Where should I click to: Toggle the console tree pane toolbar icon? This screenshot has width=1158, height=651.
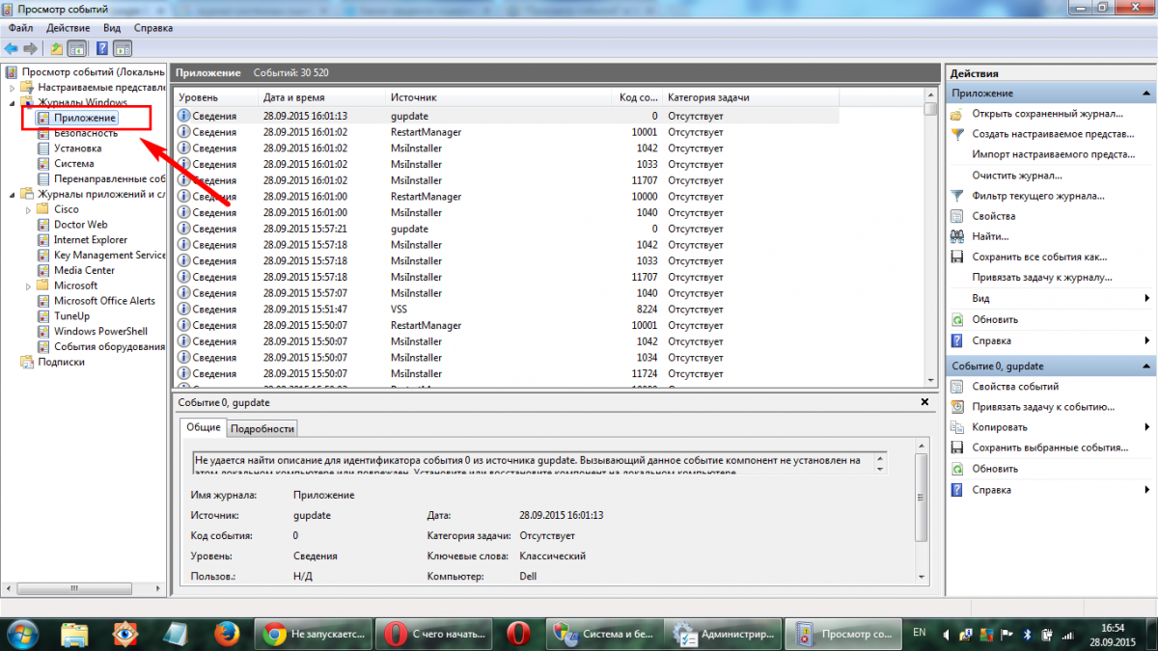coord(76,48)
